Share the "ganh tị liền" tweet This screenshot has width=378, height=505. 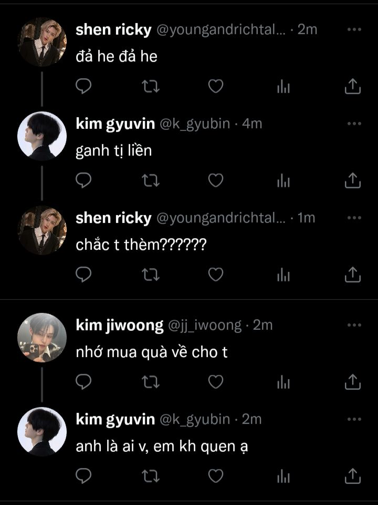(x=353, y=180)
